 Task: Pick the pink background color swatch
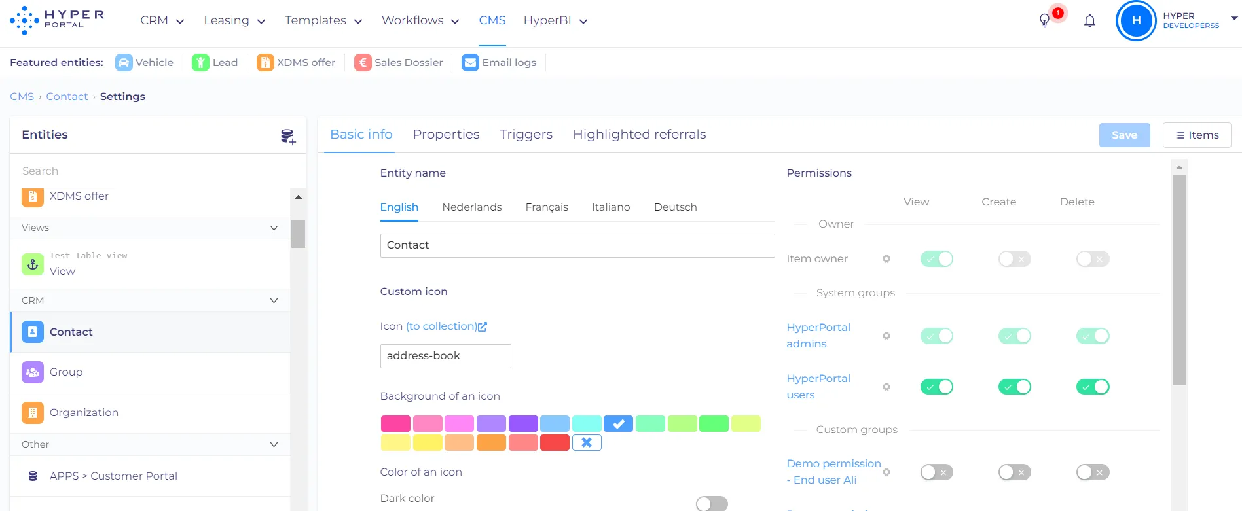tap(395, 423)
